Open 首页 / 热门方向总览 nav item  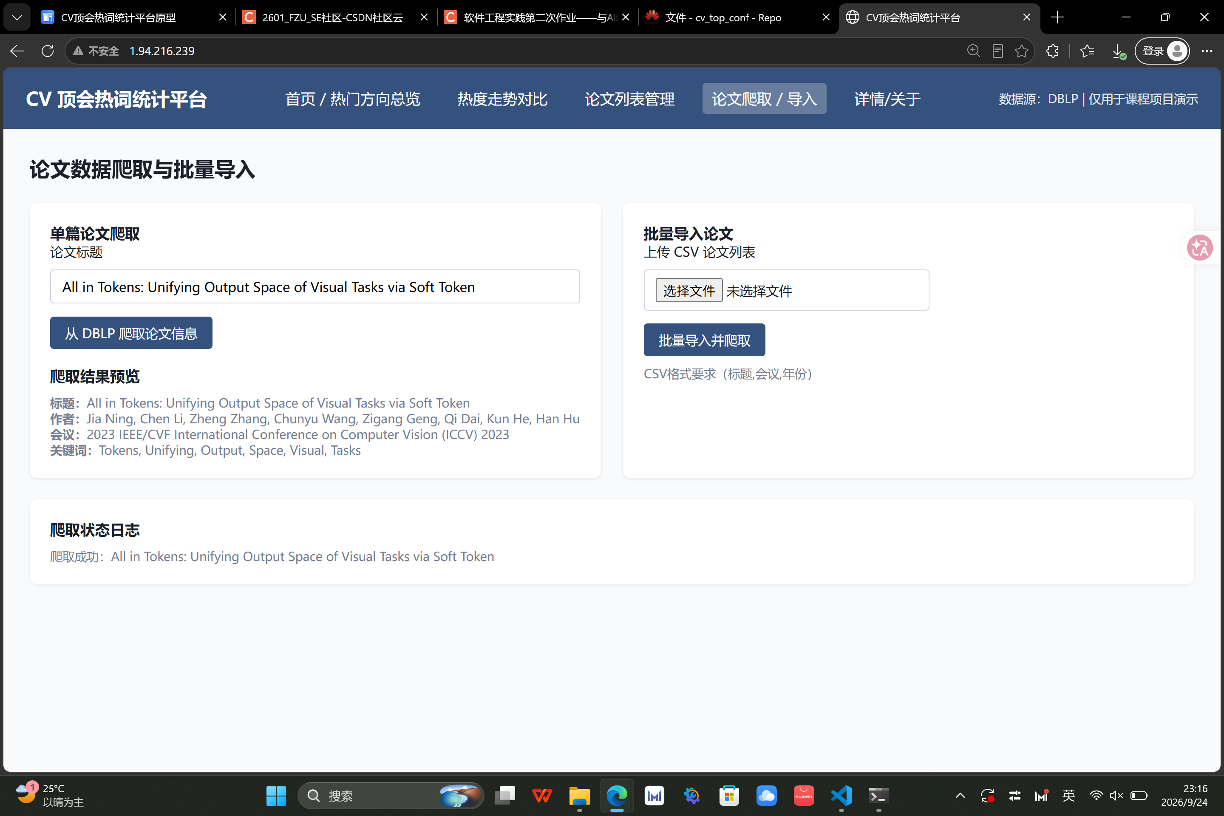(352, 99)
